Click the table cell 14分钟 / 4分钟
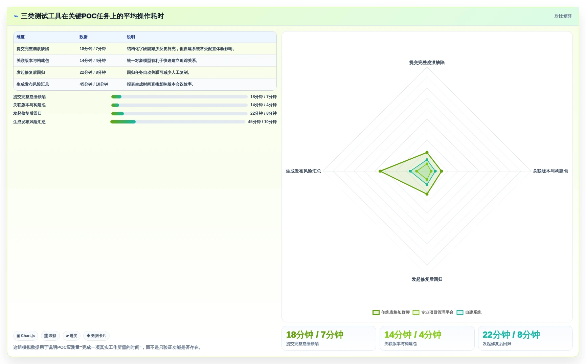The width and height of the screenshot is (586, 364). click(x=93, y=61)
